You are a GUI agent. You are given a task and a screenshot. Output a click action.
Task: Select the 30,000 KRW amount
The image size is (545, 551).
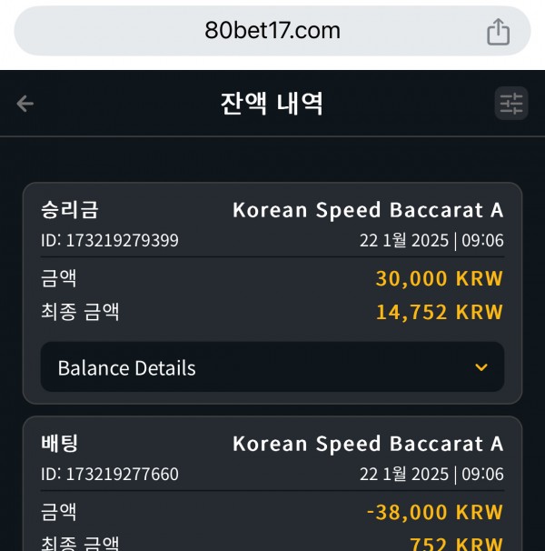pos(440,278)
